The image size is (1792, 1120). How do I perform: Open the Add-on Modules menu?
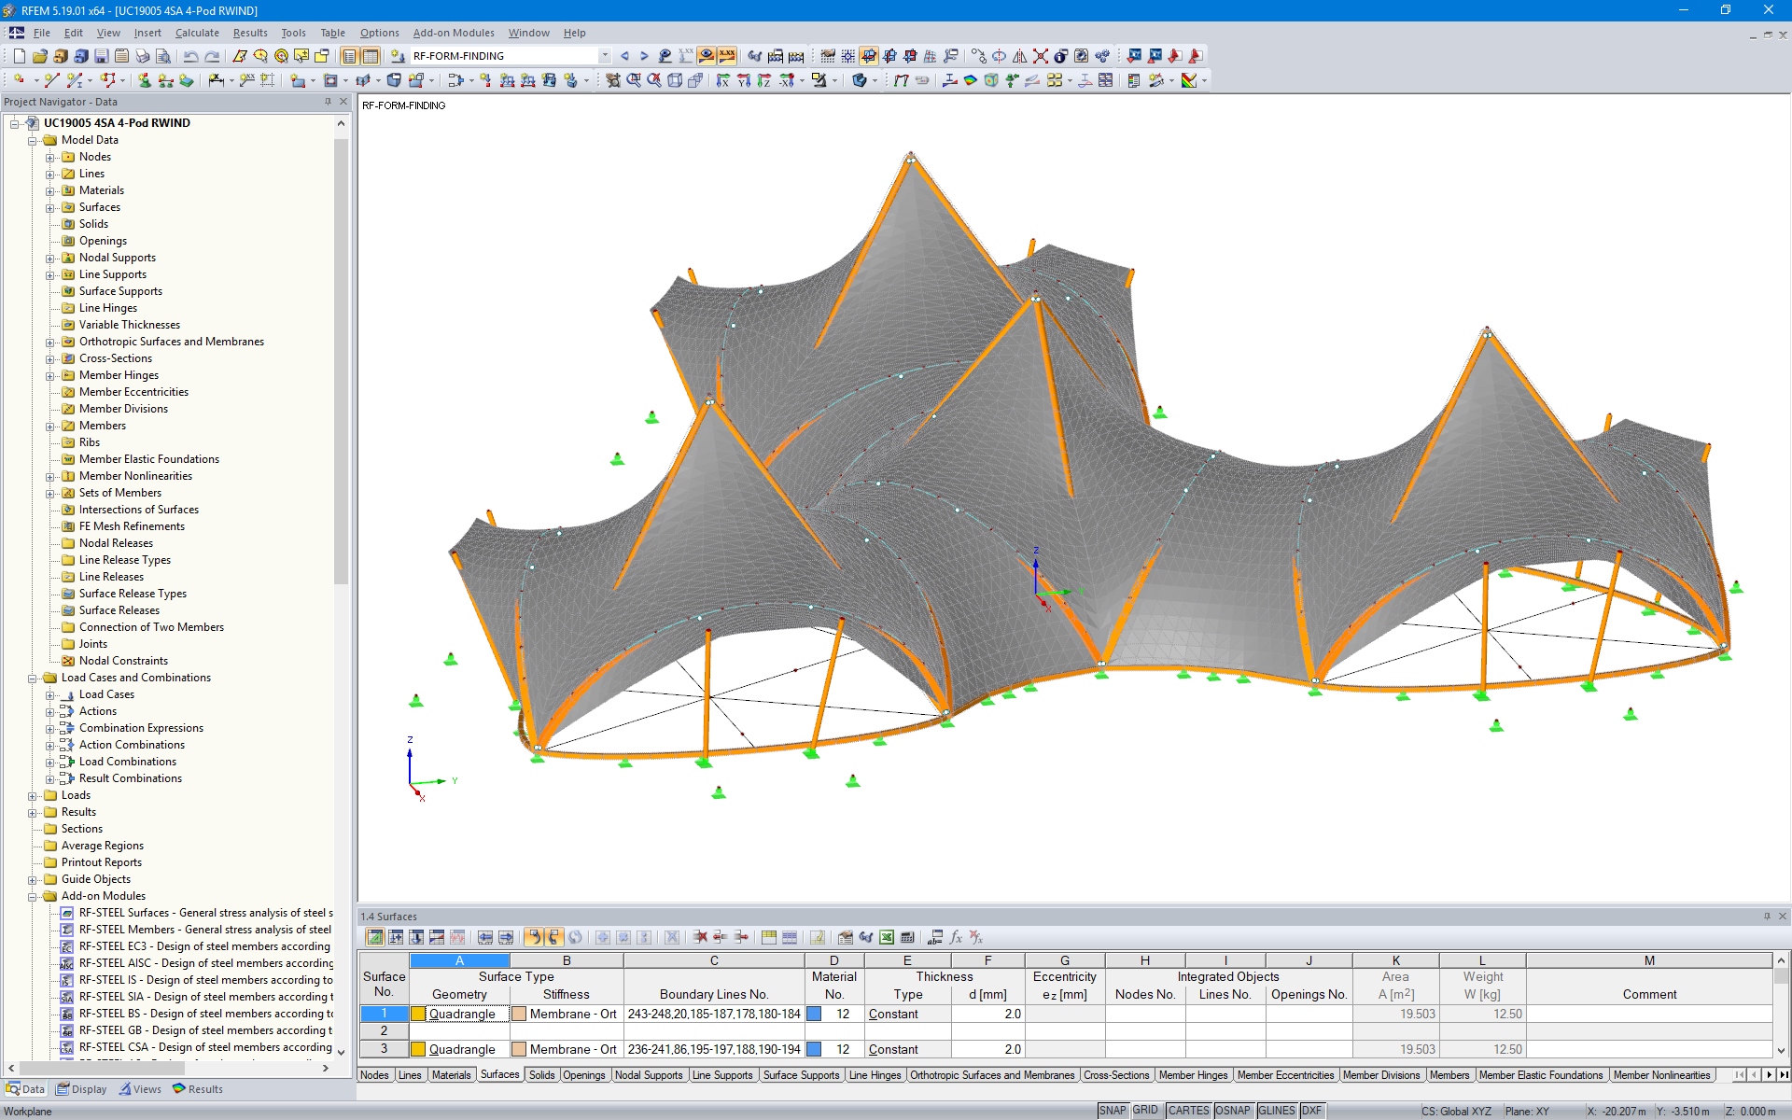[x=454, y=33]
